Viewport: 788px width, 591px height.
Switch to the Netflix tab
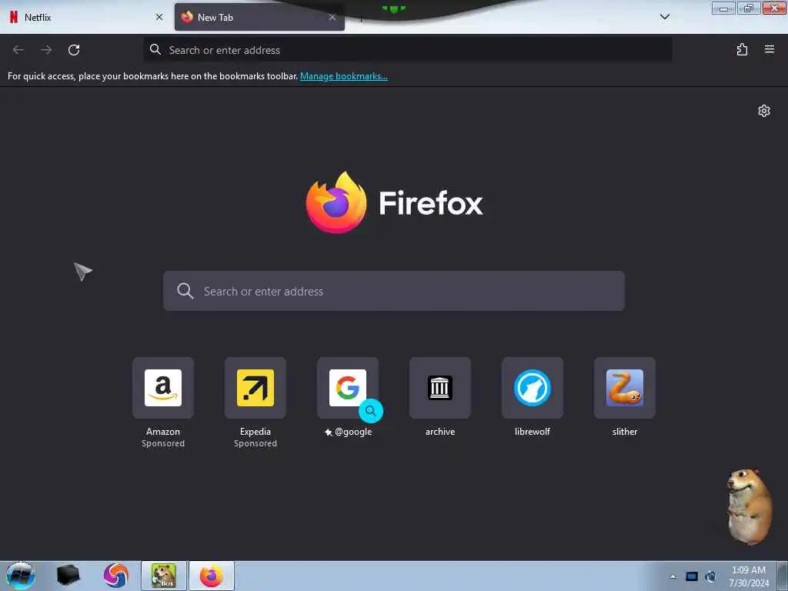click(x=86, y=17)
